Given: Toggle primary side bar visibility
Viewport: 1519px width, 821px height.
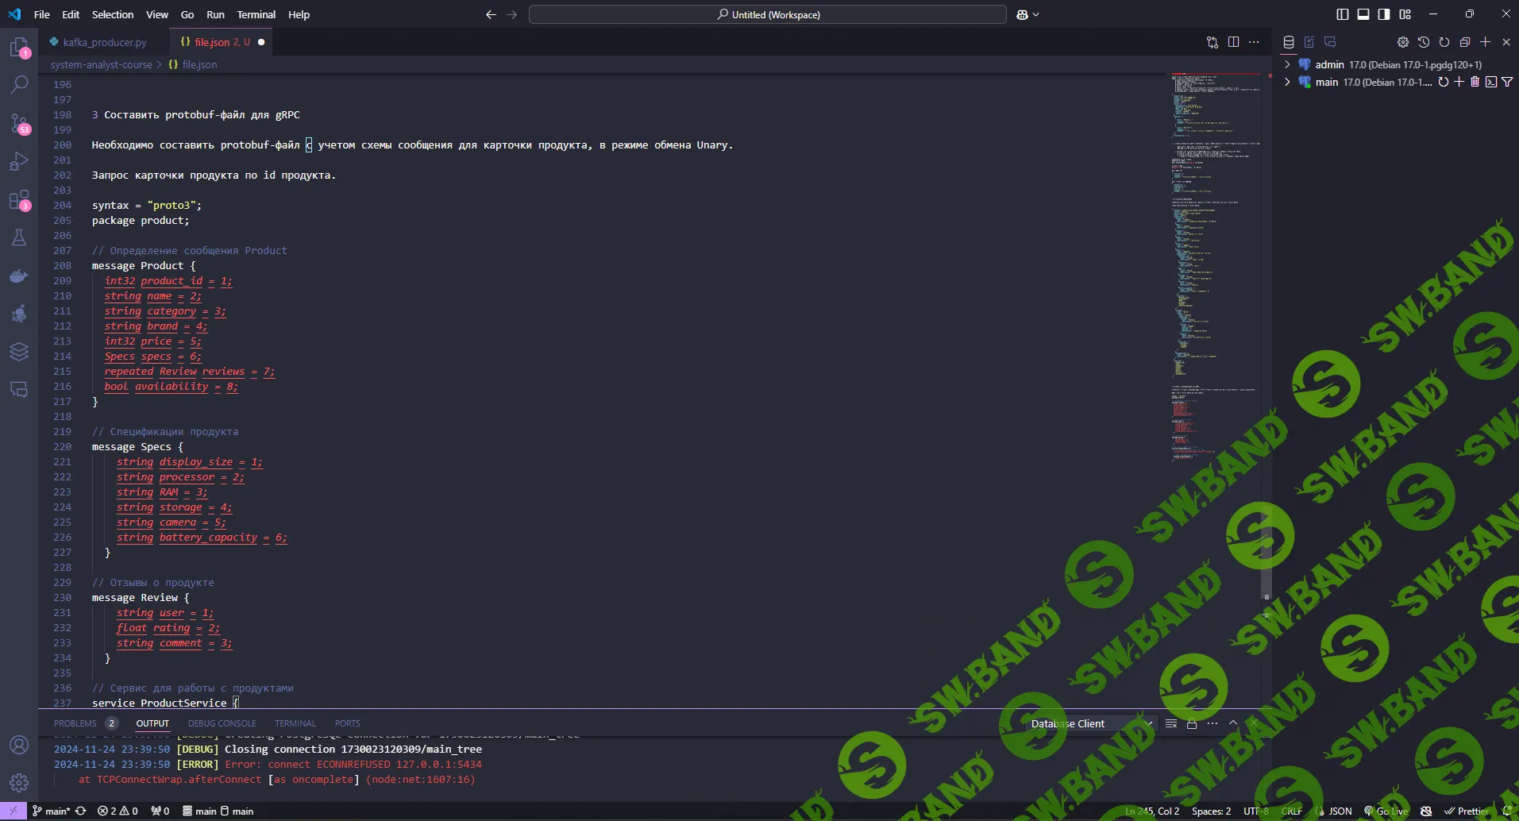Looking at the screenshot, I should click(1343, 14).
